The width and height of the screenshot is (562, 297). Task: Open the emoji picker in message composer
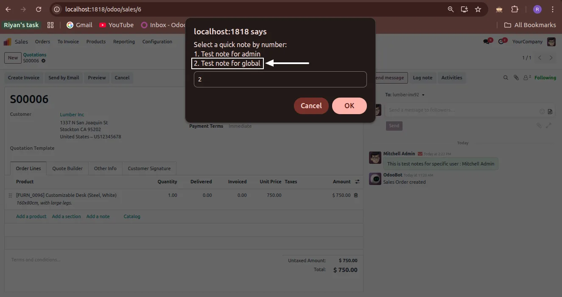542,112
